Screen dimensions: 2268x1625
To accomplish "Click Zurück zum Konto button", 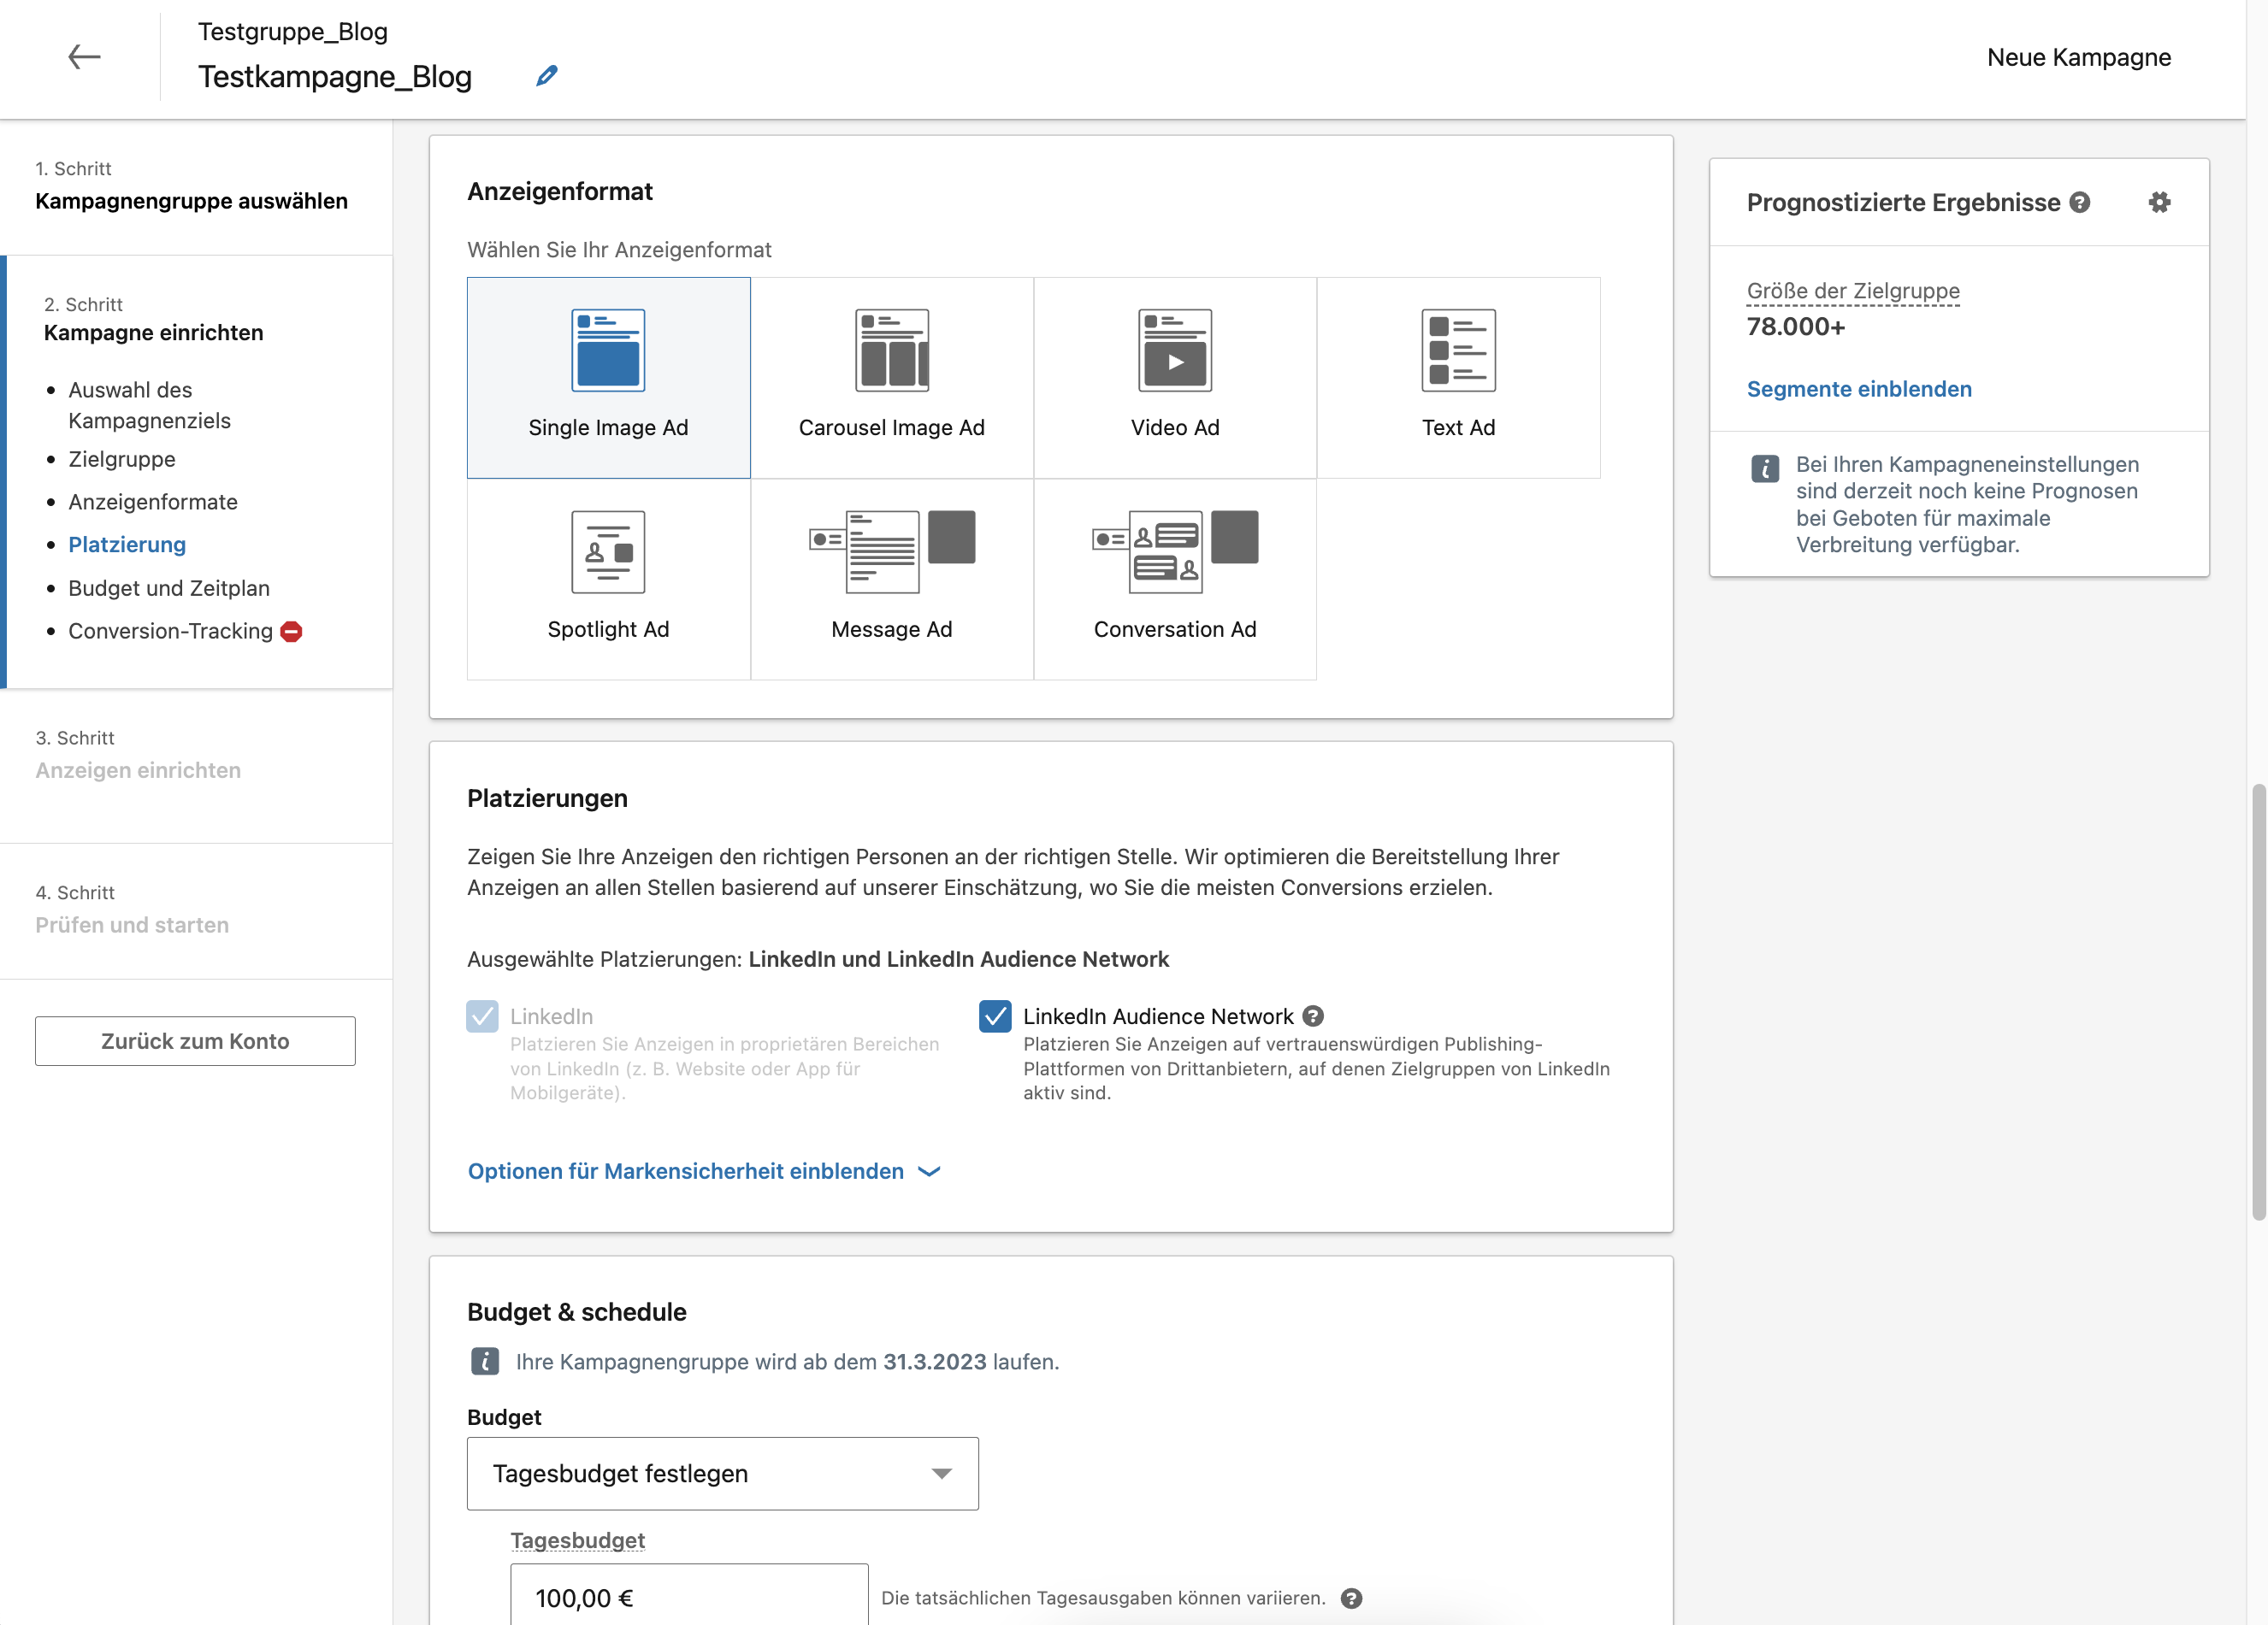I will (x=195, y=1041).
